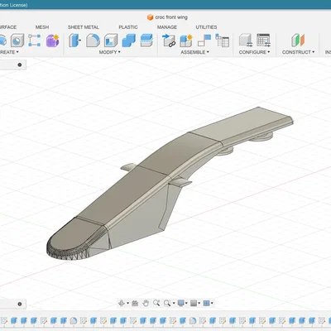331x331 pixels.
Task: Click the dot button on the panel under the toolbar
Action: click(x=20, y=65)
